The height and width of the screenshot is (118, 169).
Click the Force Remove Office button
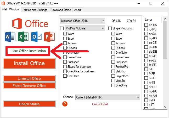point(29,86)
